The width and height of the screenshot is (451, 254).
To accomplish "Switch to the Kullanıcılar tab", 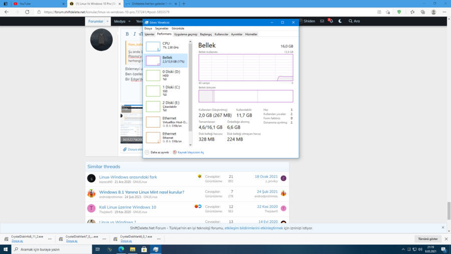I will click(x=221, y=34).
